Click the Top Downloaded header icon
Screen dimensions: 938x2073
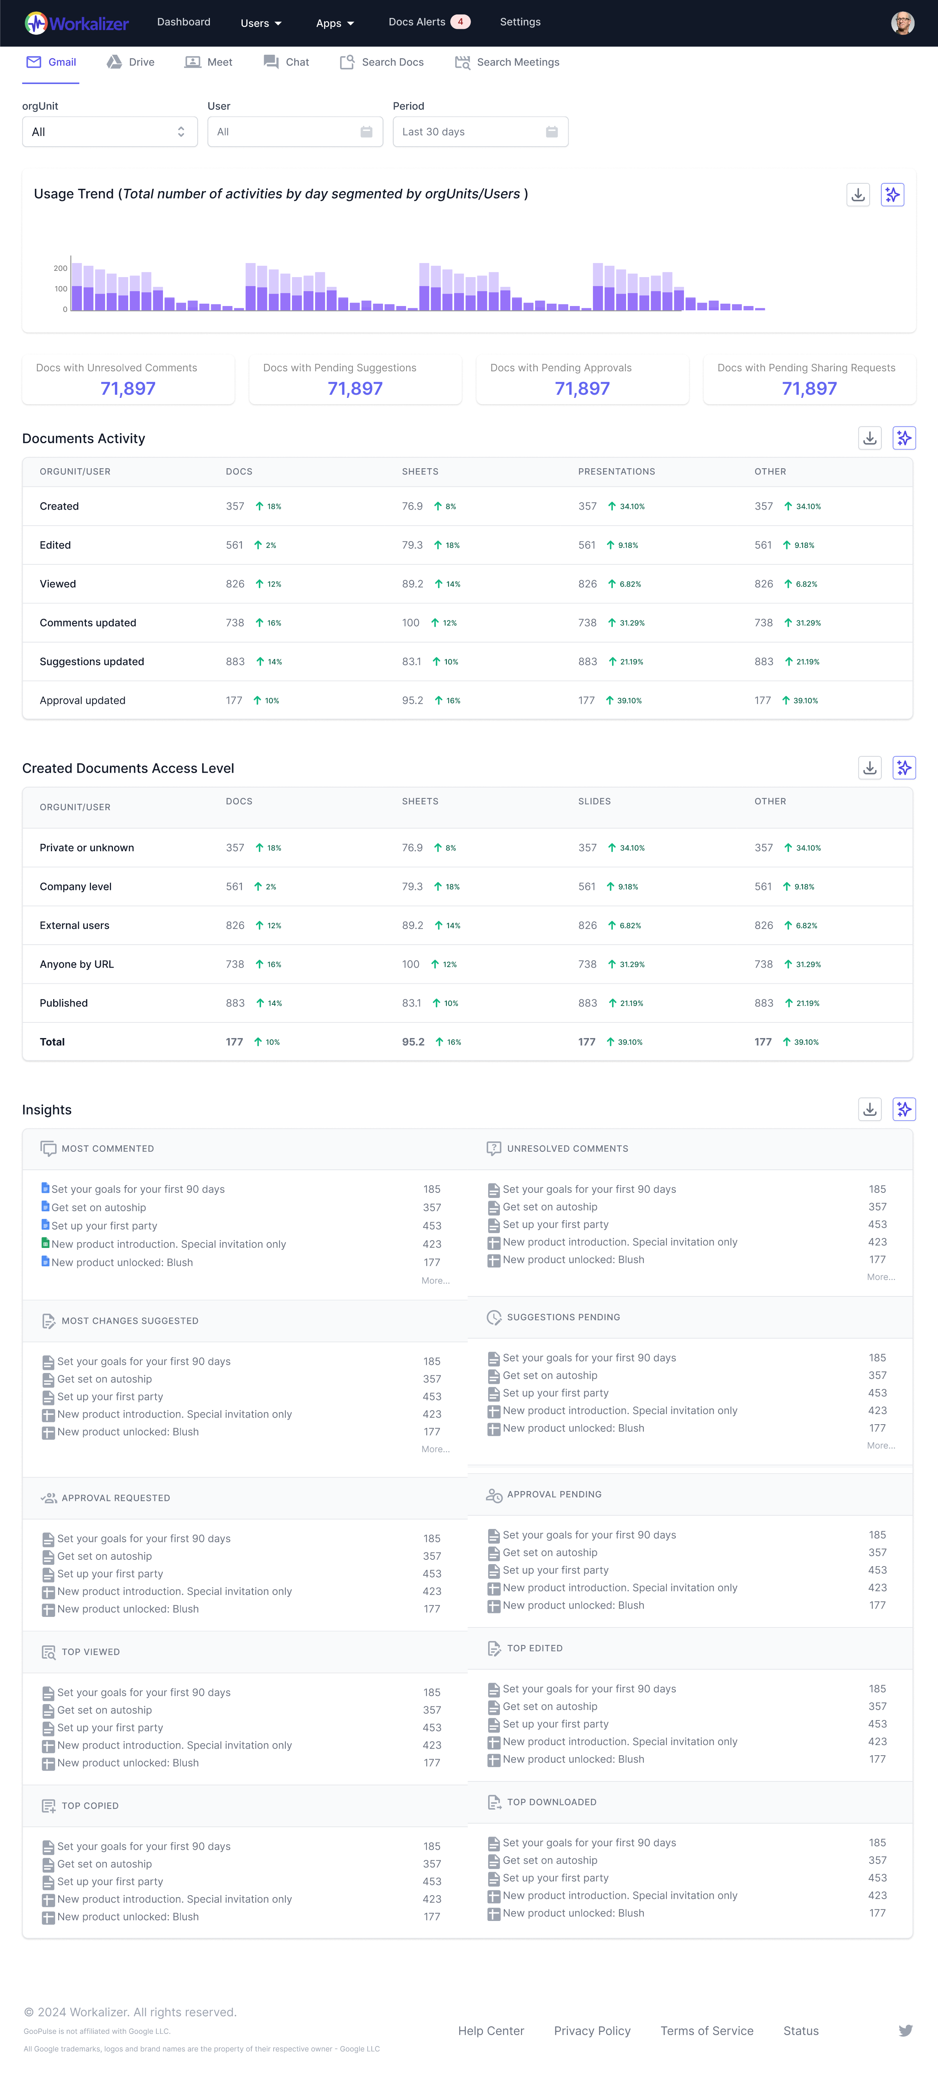point(494,1802)
